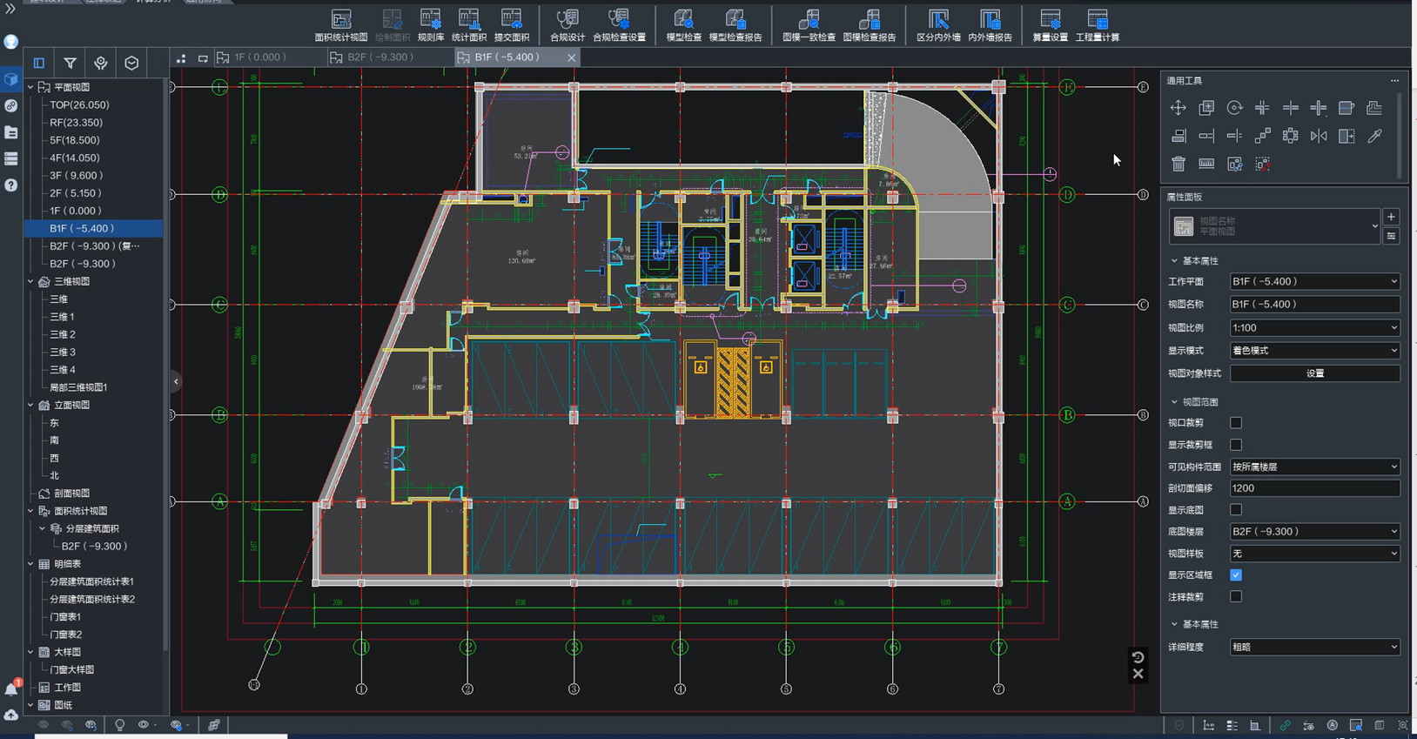Open 内外墙报告
The image size is (1417, 739).
click(990, 25)
